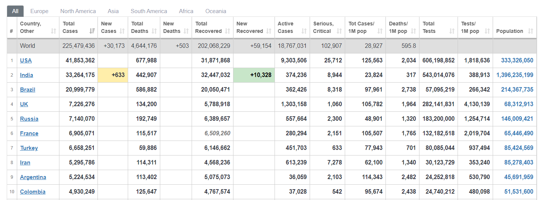Sort by Serious, Critical column arrows

click(339, 31)
